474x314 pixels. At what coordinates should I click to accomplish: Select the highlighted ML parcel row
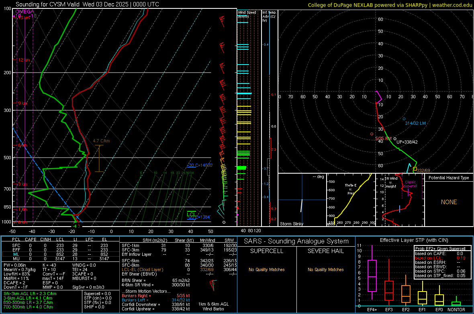(x=60, y=254)
